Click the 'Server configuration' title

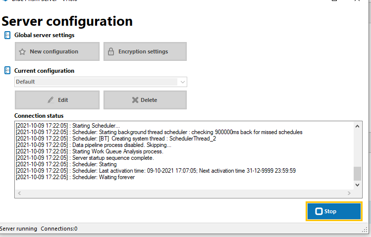(x=67, y=21)
